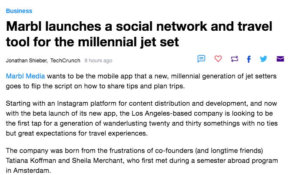
Task: Click the name Tatiana Koffman in the text
Action: pyautogui.click(x=31, y=161)
